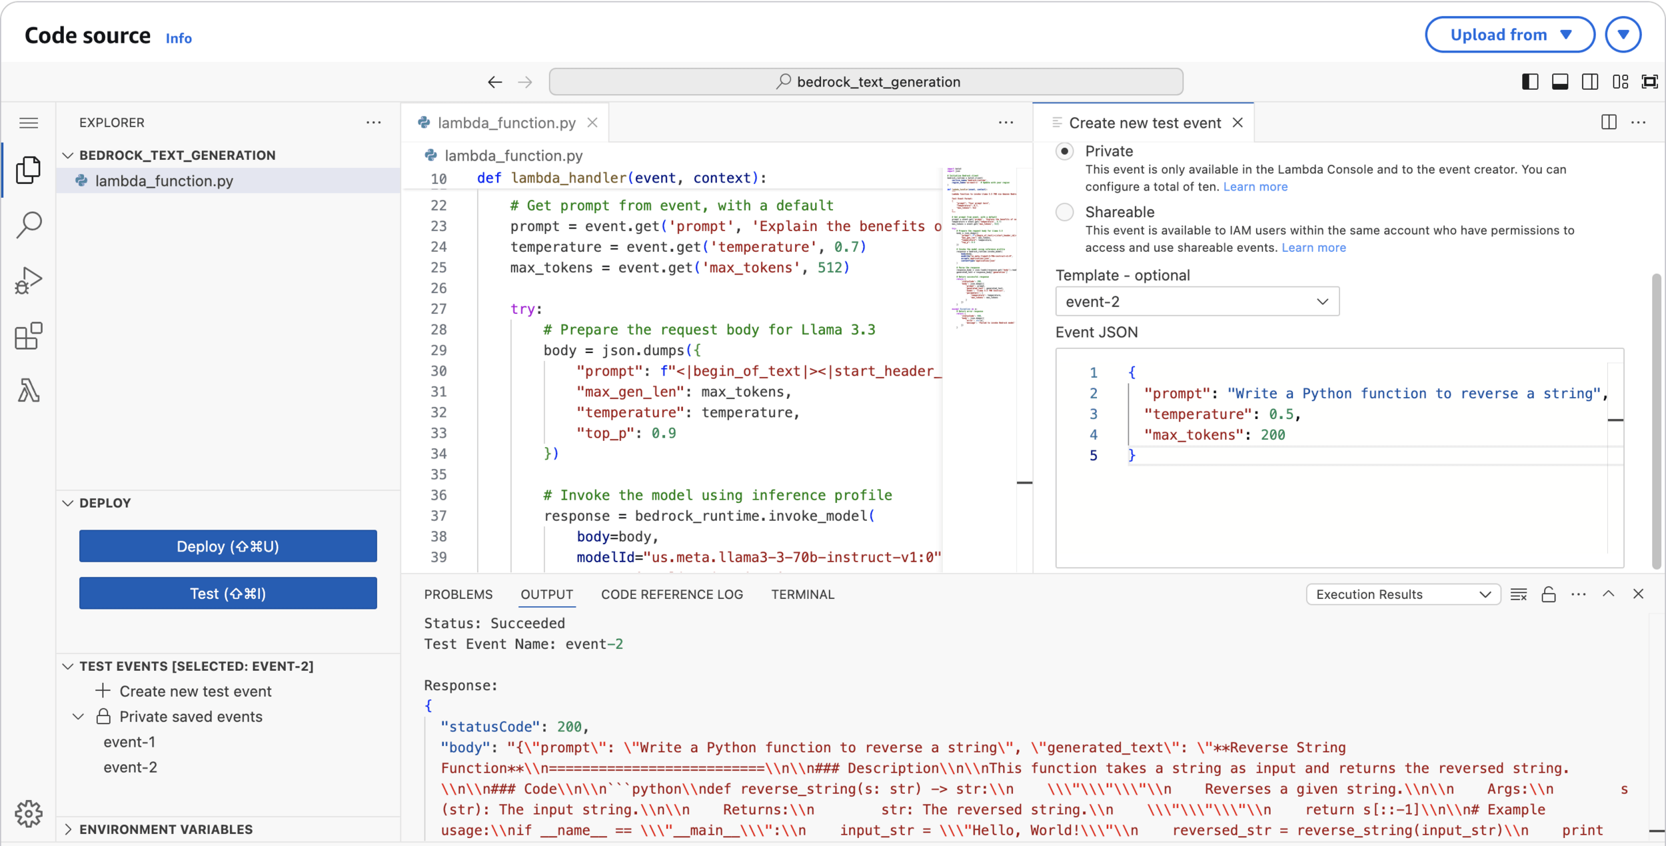Open the AWS Lambda sidebar icon
The height and width of the screenshot is (846, 1666).
tap(29, 390)
